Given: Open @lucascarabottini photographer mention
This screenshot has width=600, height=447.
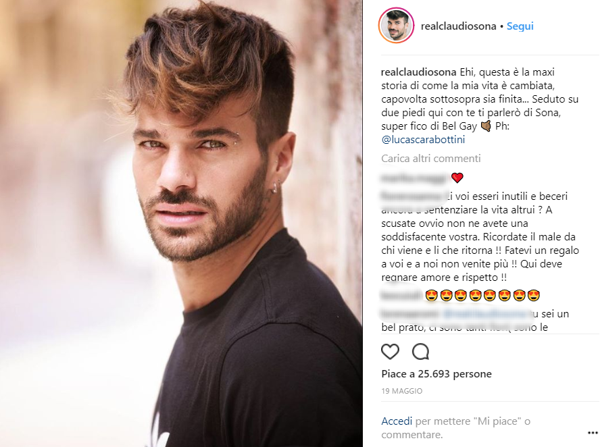Looking at the screenshot, I should click(x=423, y=140).
